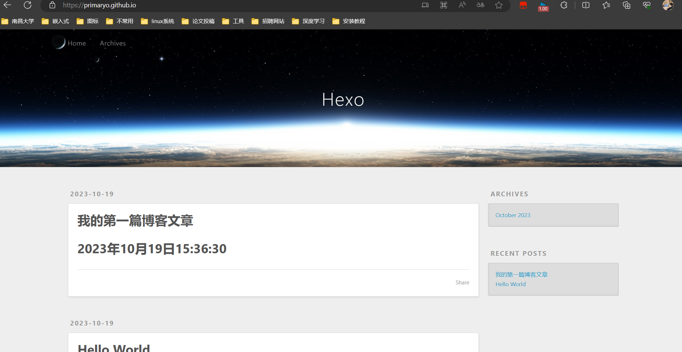Click the Hexo site title
682x352 pixels.
click(x=343, y=99)
